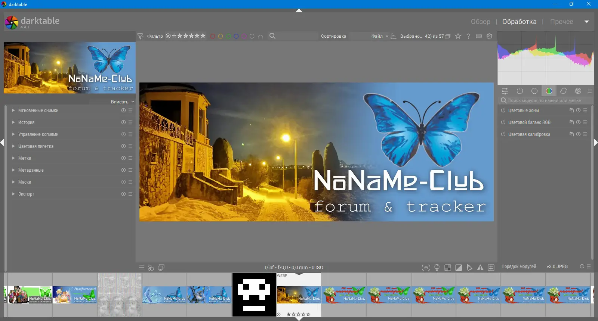Switch to the base modules circle tab
This screenshot has height=321, width=598.
[534, 91]
